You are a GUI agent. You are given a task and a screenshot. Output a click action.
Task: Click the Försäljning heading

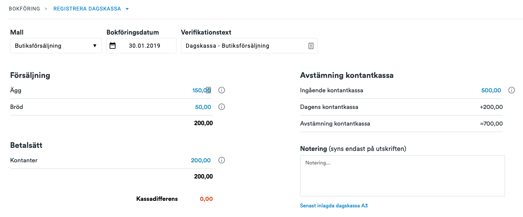point(30,76)
